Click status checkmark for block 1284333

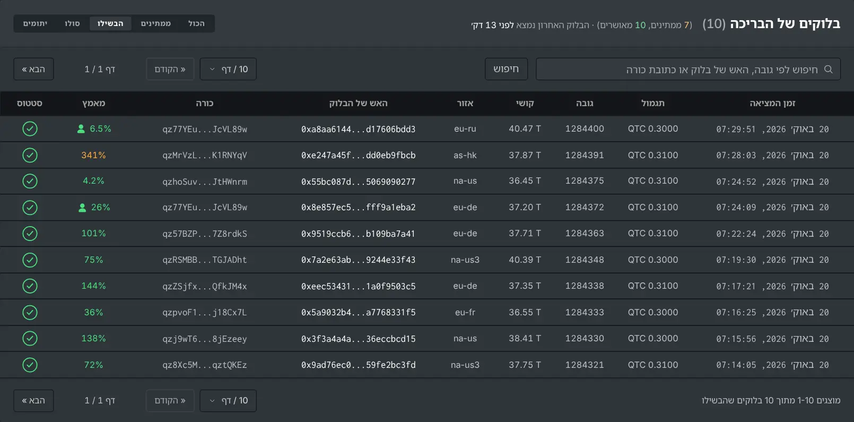[x=30, y=312]
